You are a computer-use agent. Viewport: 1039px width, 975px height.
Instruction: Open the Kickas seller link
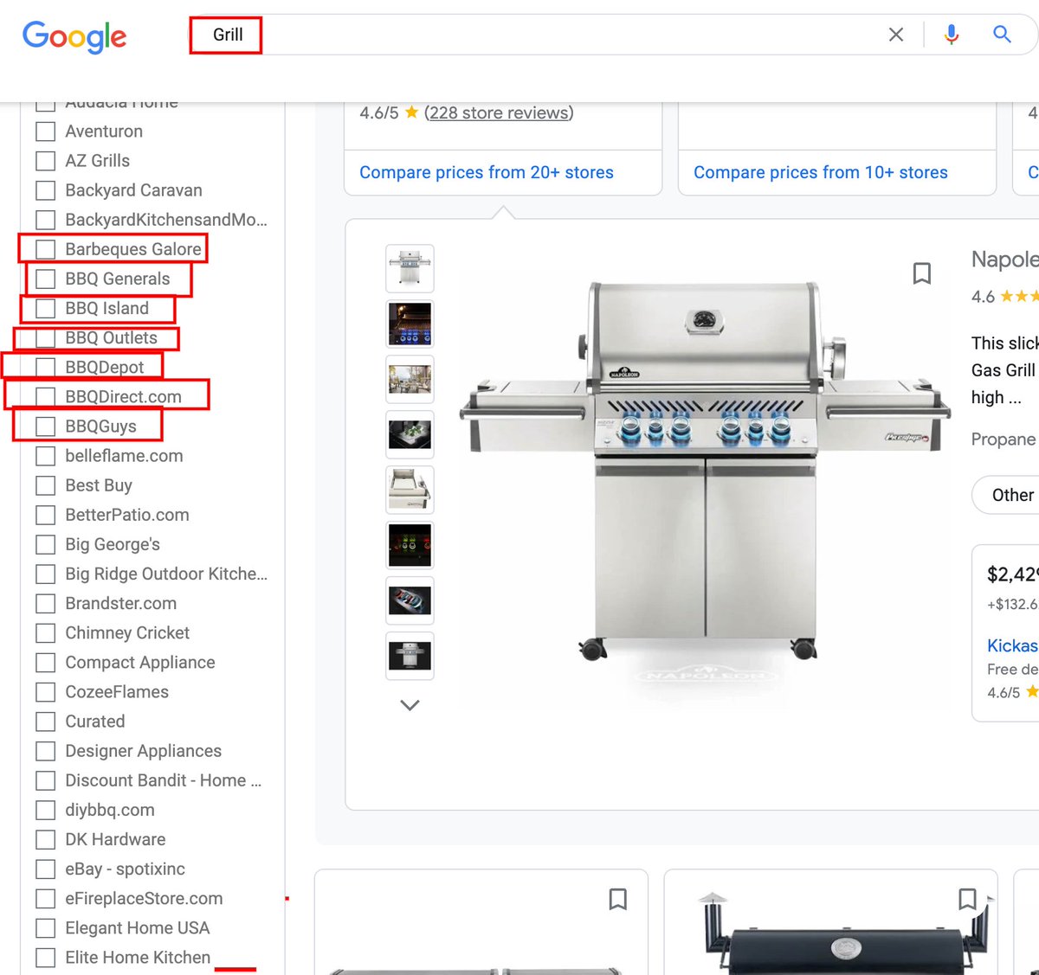(1012, 645)
